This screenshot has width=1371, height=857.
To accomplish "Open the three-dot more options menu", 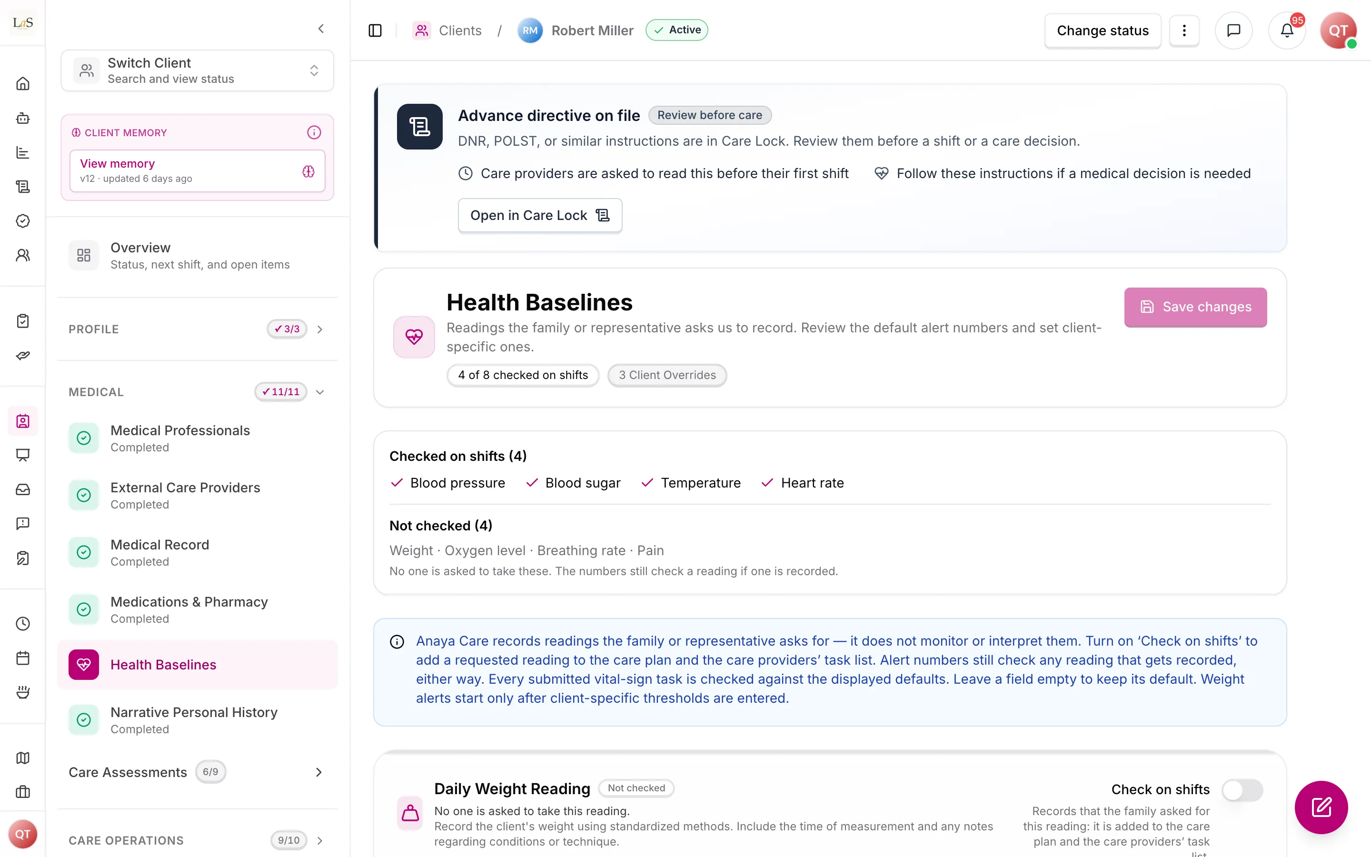I will [1184, 30].
